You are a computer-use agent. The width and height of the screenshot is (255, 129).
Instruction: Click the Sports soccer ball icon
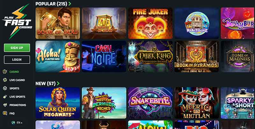pos(5,88)
